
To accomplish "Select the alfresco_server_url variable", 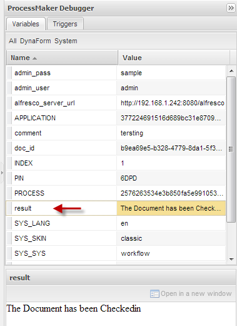I will click(116, 103).
